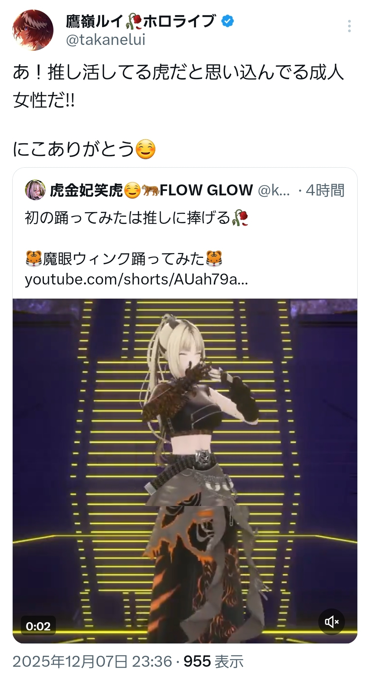Tap the quoted text 初の踊ってみたは推しに捧げる
This screenshot has height=676, width=370.
(x=127, y=218)
